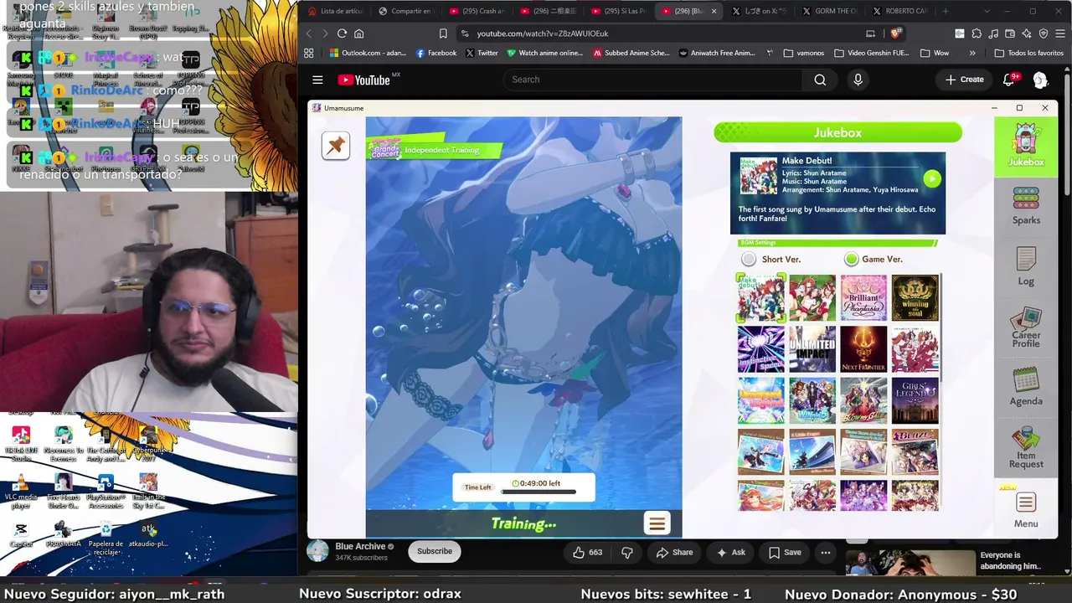Open the YouTube account avatar menu
1072x603 pixels.
(x=1040, y=80)
